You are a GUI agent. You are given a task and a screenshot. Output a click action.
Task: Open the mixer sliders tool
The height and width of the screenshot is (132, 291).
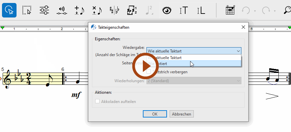pos(44,10)
